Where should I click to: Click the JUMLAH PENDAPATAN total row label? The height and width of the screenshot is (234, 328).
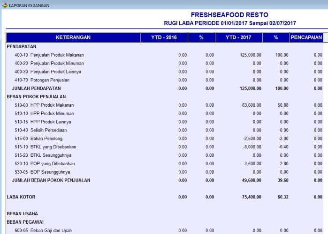pos(37,88)
